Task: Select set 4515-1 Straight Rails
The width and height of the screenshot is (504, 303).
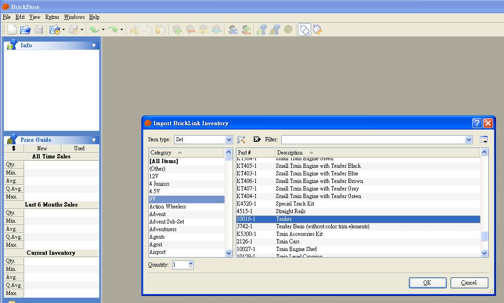Action: 358,211
